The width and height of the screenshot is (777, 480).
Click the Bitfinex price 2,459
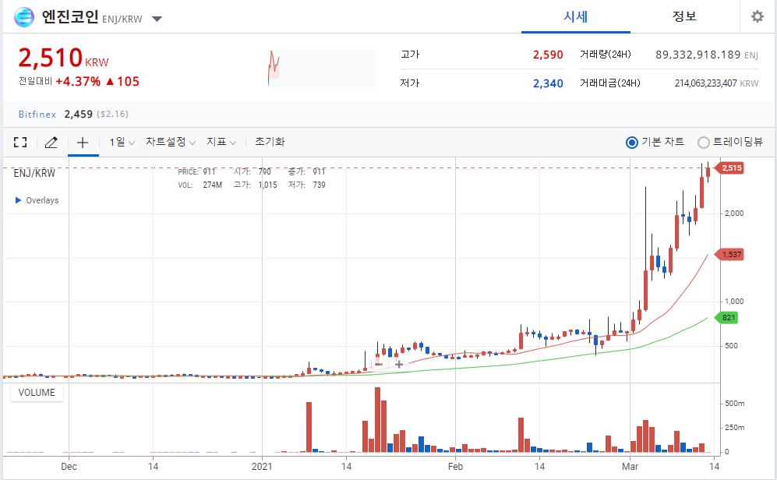click(x=78, y=115)
